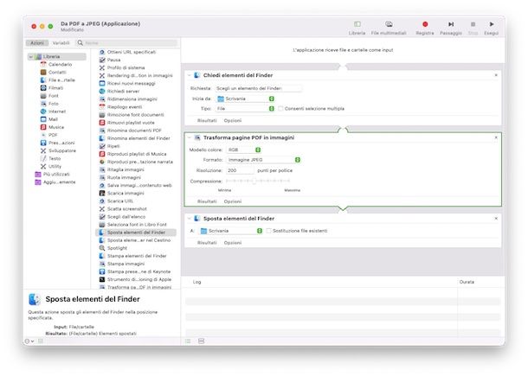
Task: Collapse the Libreria tree node
Action: [x=31, y=57]
